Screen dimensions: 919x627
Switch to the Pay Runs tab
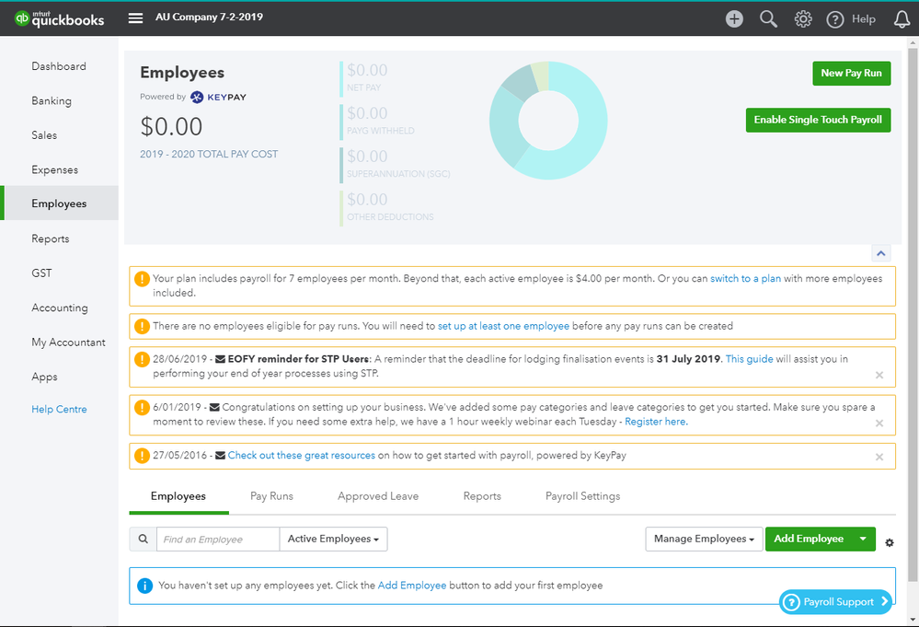tap(271, 496)
